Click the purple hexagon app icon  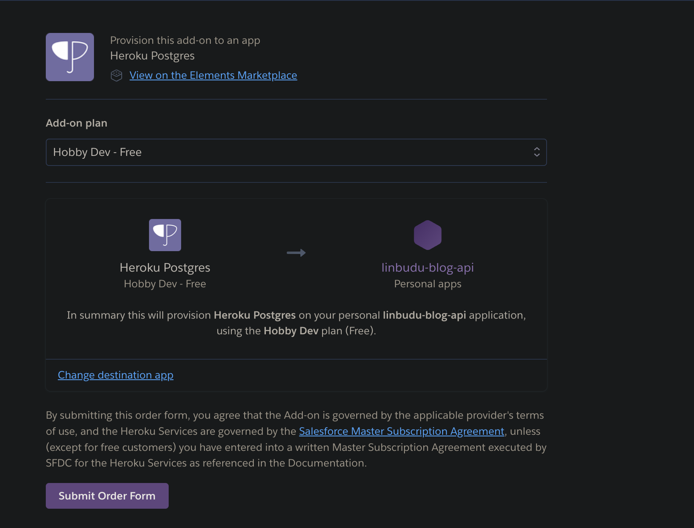pos(427,235)
